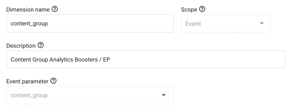This screenshot has width=290, height=107.
Task: Click empty right side of Description field
Action: pyautogui.click(x=203, y=59)
